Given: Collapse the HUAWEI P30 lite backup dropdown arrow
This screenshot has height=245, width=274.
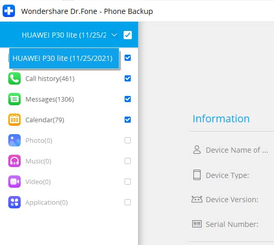Looking at the screenshot, I should click(x=114, y=35).
